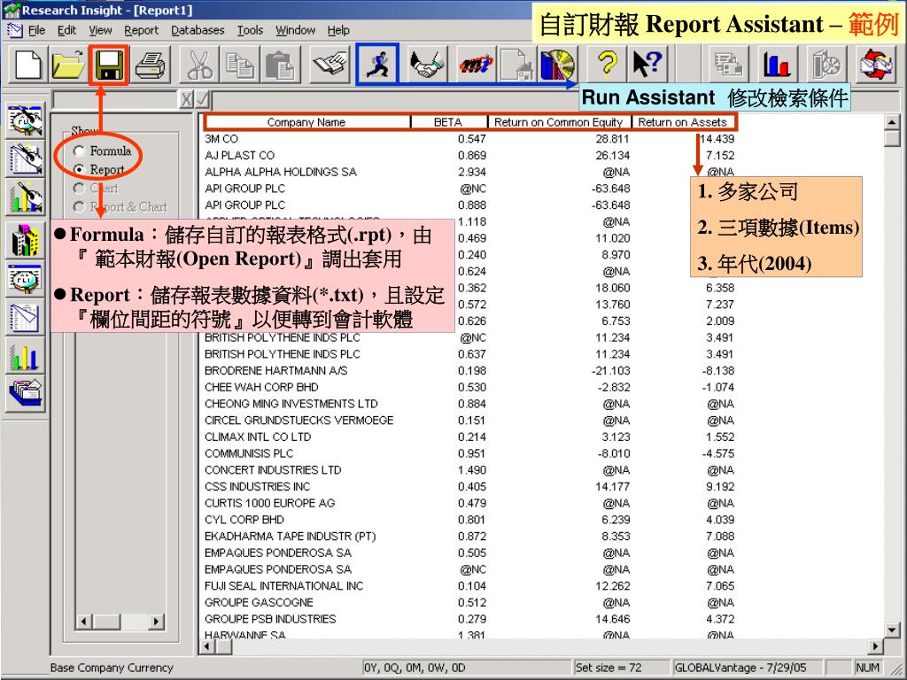Click the page-with-house toolbar icon
This screenshot has width=907, height=680.
(x=516, y=64)
